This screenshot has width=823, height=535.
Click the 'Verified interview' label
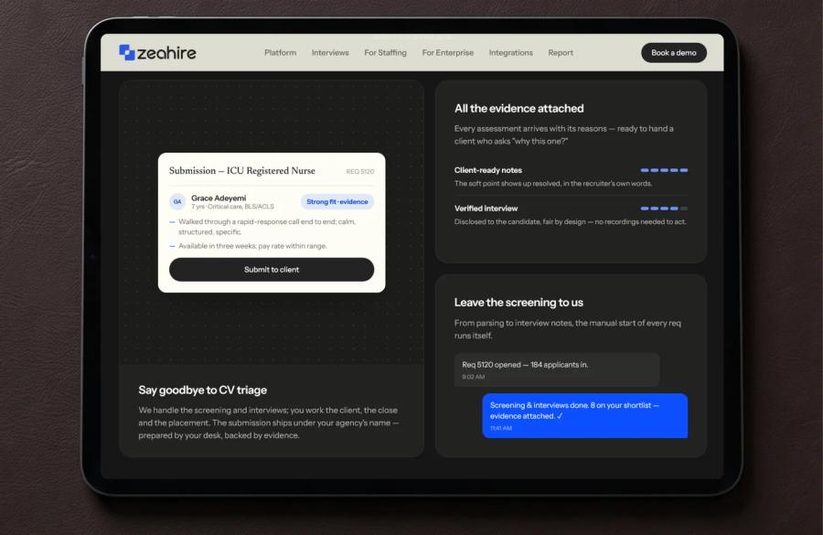486,209
